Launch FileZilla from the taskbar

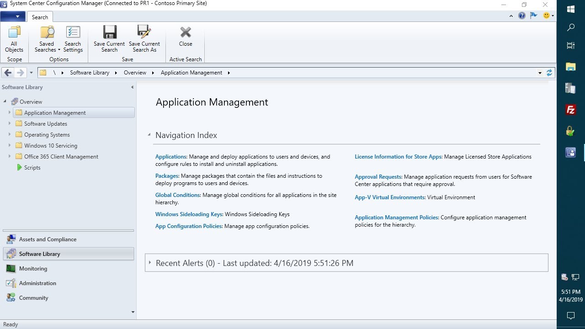click(571, 110)
